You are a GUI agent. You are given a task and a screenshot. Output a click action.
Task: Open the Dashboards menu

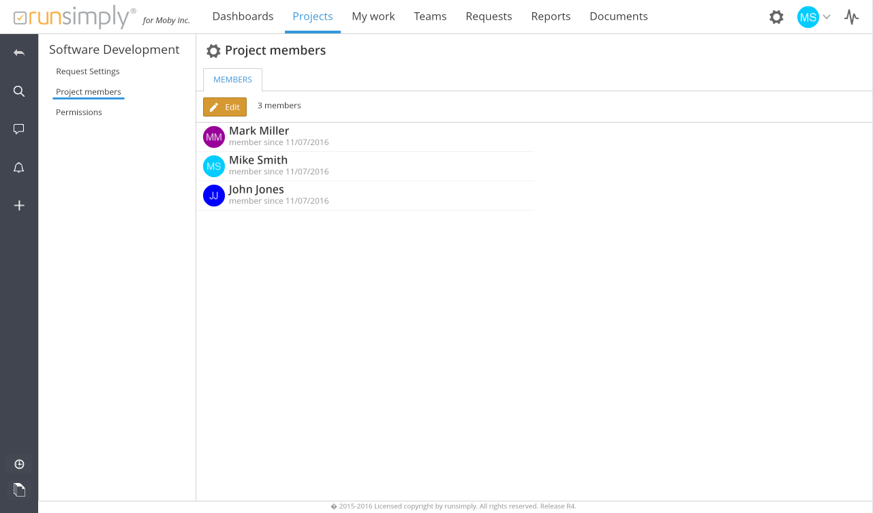(x=243, y=16)
